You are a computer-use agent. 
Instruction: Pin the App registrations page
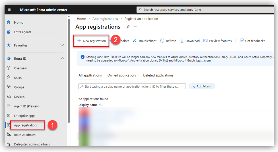tap(128, 27)
